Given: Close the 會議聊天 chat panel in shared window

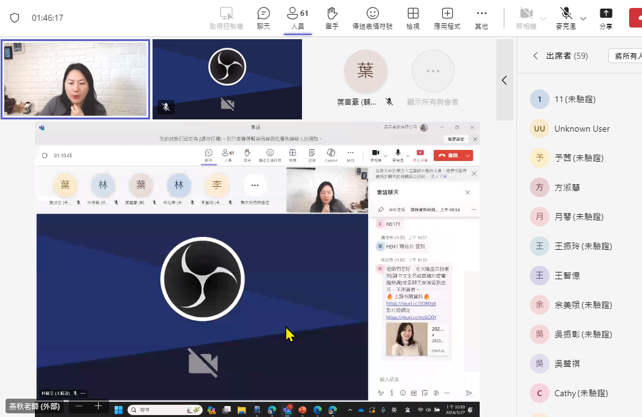Looking at the screenshot, I should pos(467,192).
